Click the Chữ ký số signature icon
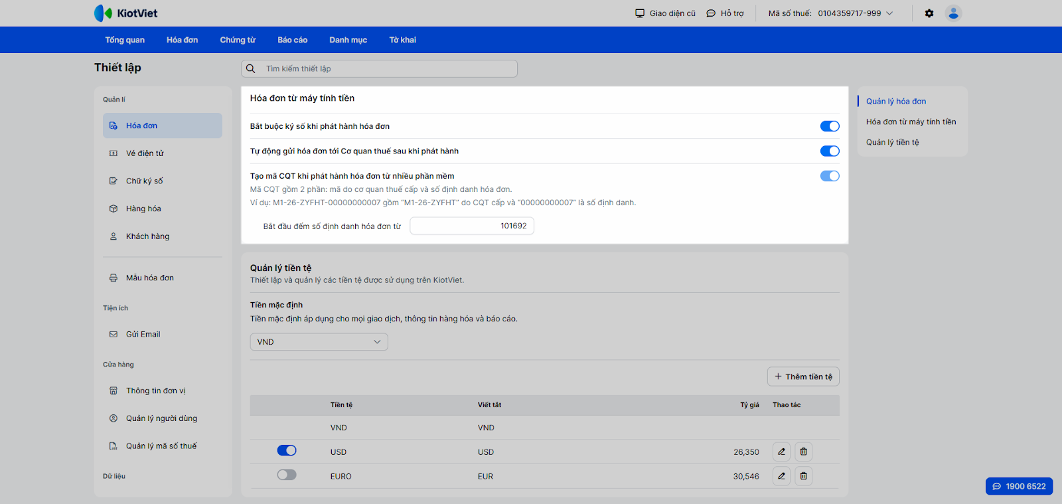Screen dimensions: 1062x504 click(114, 181)
